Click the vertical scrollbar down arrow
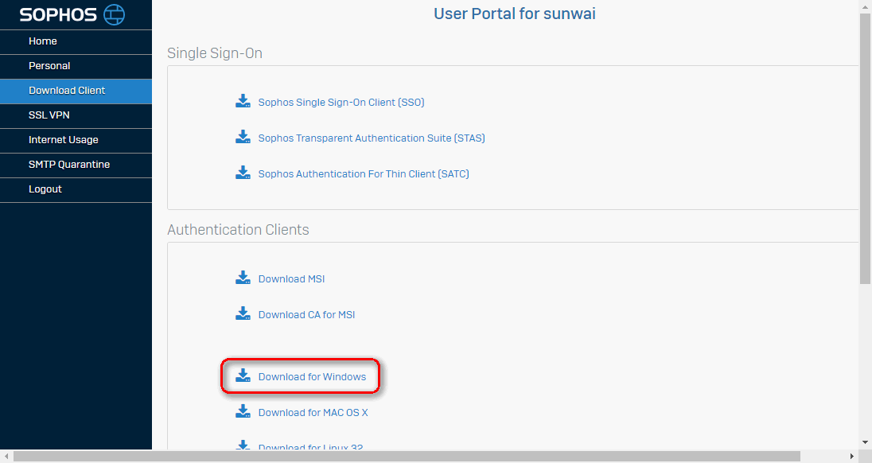The width and height of the screenshot is (872, 463). (865, 443)
